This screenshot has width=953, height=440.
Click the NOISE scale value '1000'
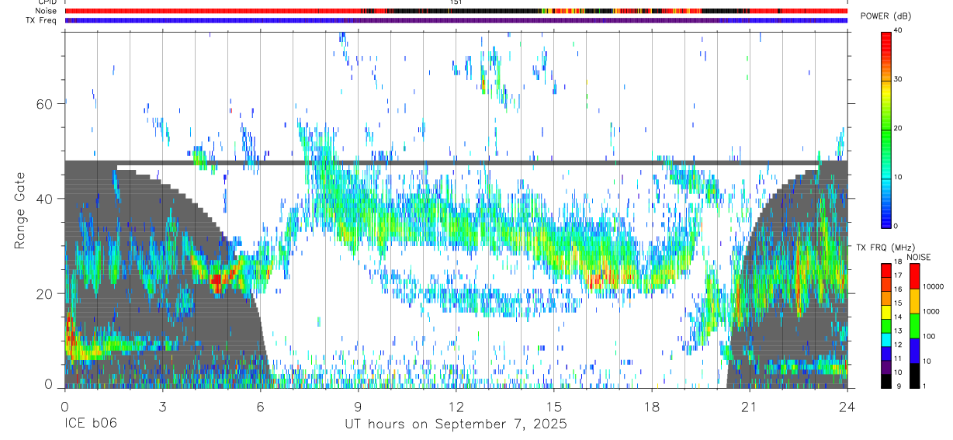tap(930, 311)
